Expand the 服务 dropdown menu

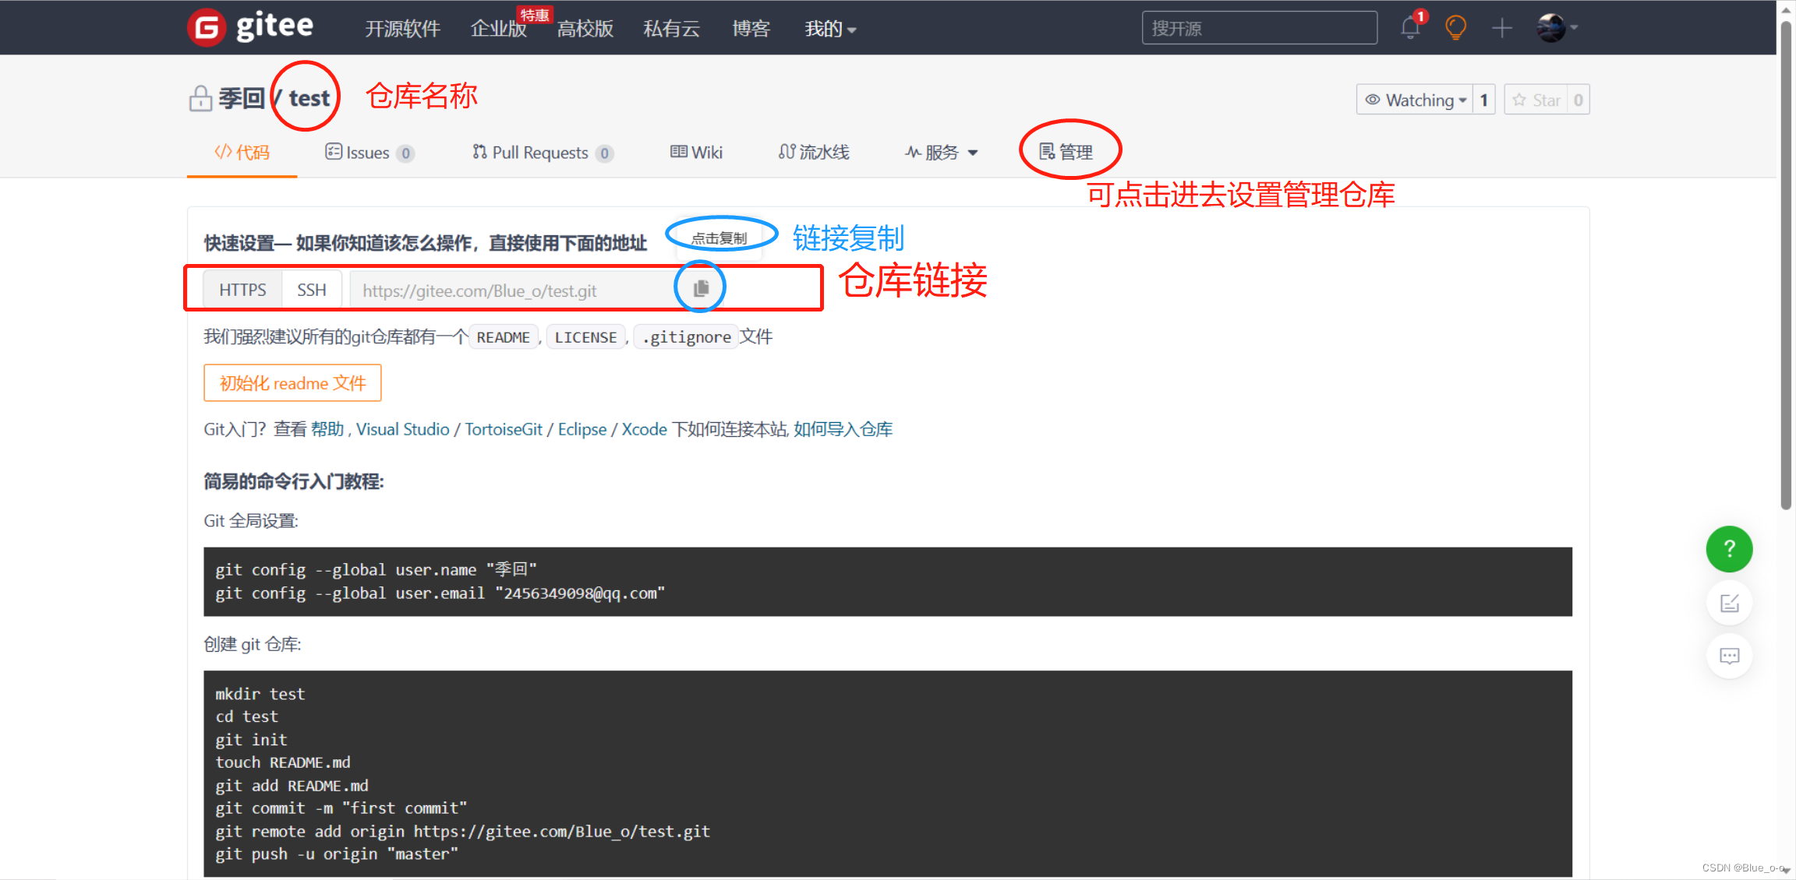pyautogui.click(x=940, y=152)
